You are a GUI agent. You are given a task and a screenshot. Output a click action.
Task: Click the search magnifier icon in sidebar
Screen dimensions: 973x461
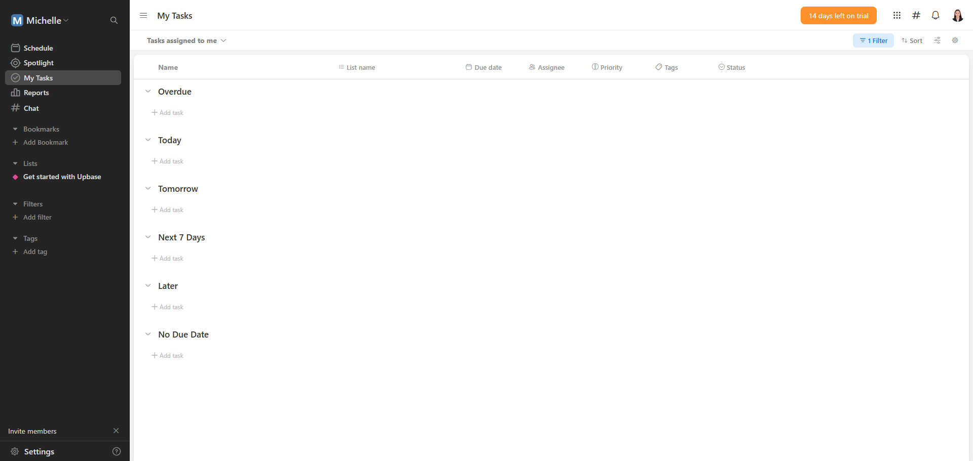click(x=114, y=20)
